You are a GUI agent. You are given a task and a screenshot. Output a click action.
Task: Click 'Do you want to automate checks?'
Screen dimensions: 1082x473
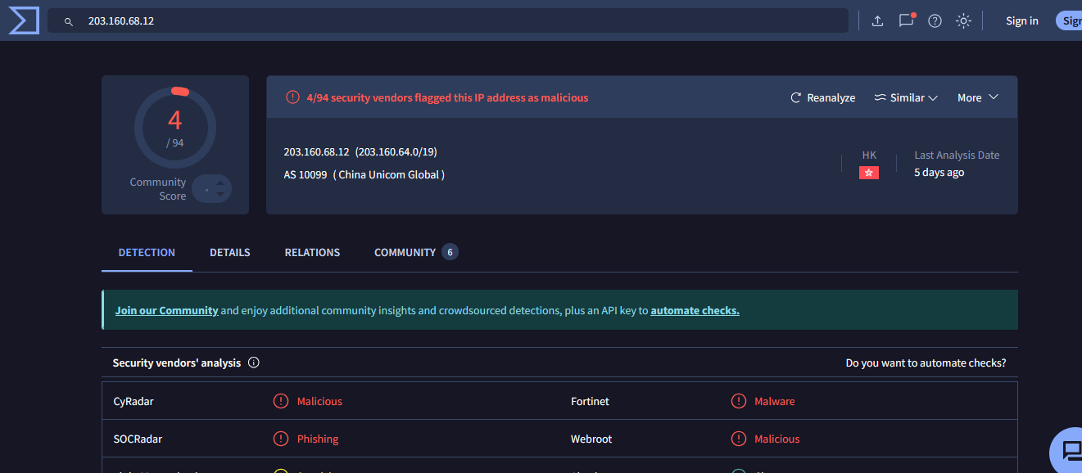[x=926, y=363]
